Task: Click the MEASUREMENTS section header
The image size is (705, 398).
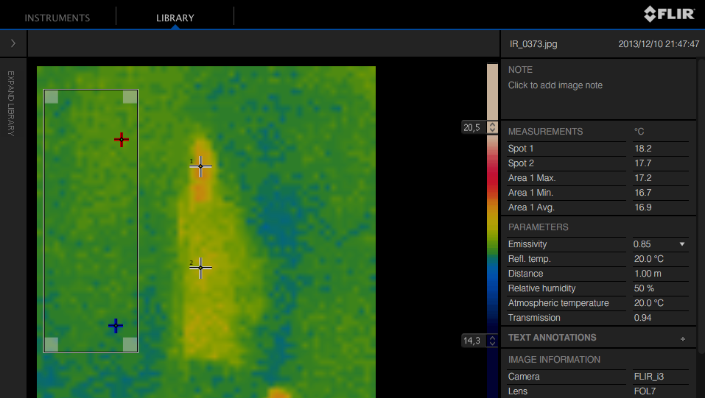Action: (x=545, y=132)
